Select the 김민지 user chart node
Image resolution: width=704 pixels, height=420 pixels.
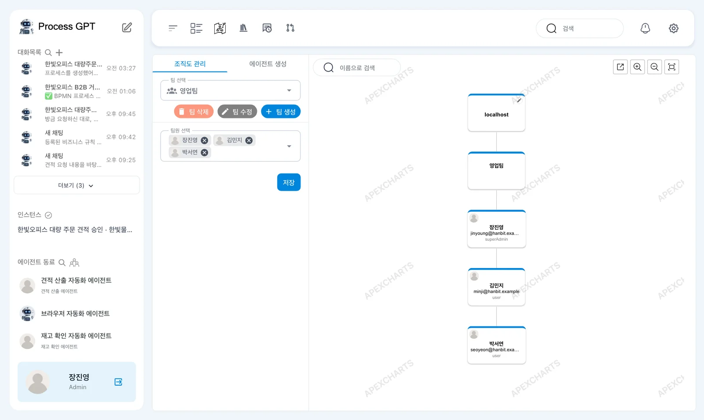pos(496,287)
